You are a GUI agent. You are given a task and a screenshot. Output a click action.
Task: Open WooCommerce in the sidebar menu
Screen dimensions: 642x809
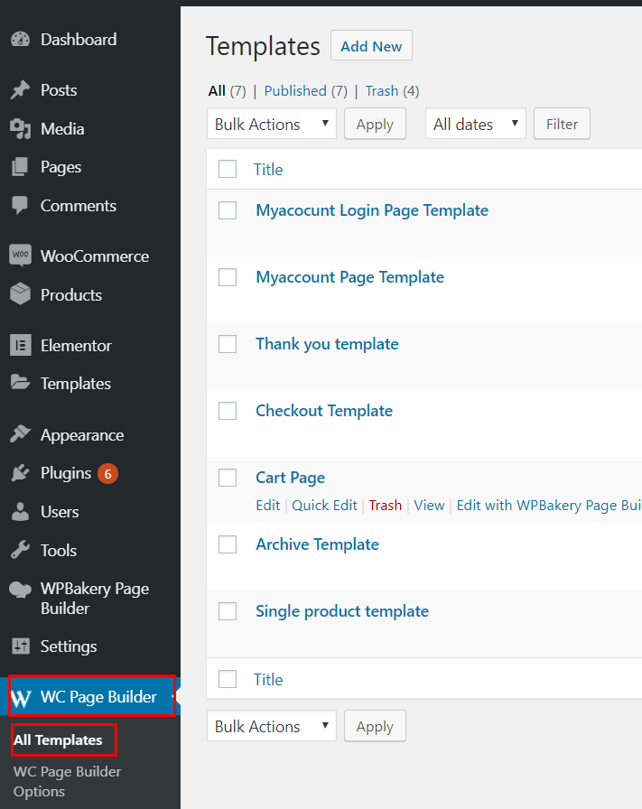tap(95, 256)
